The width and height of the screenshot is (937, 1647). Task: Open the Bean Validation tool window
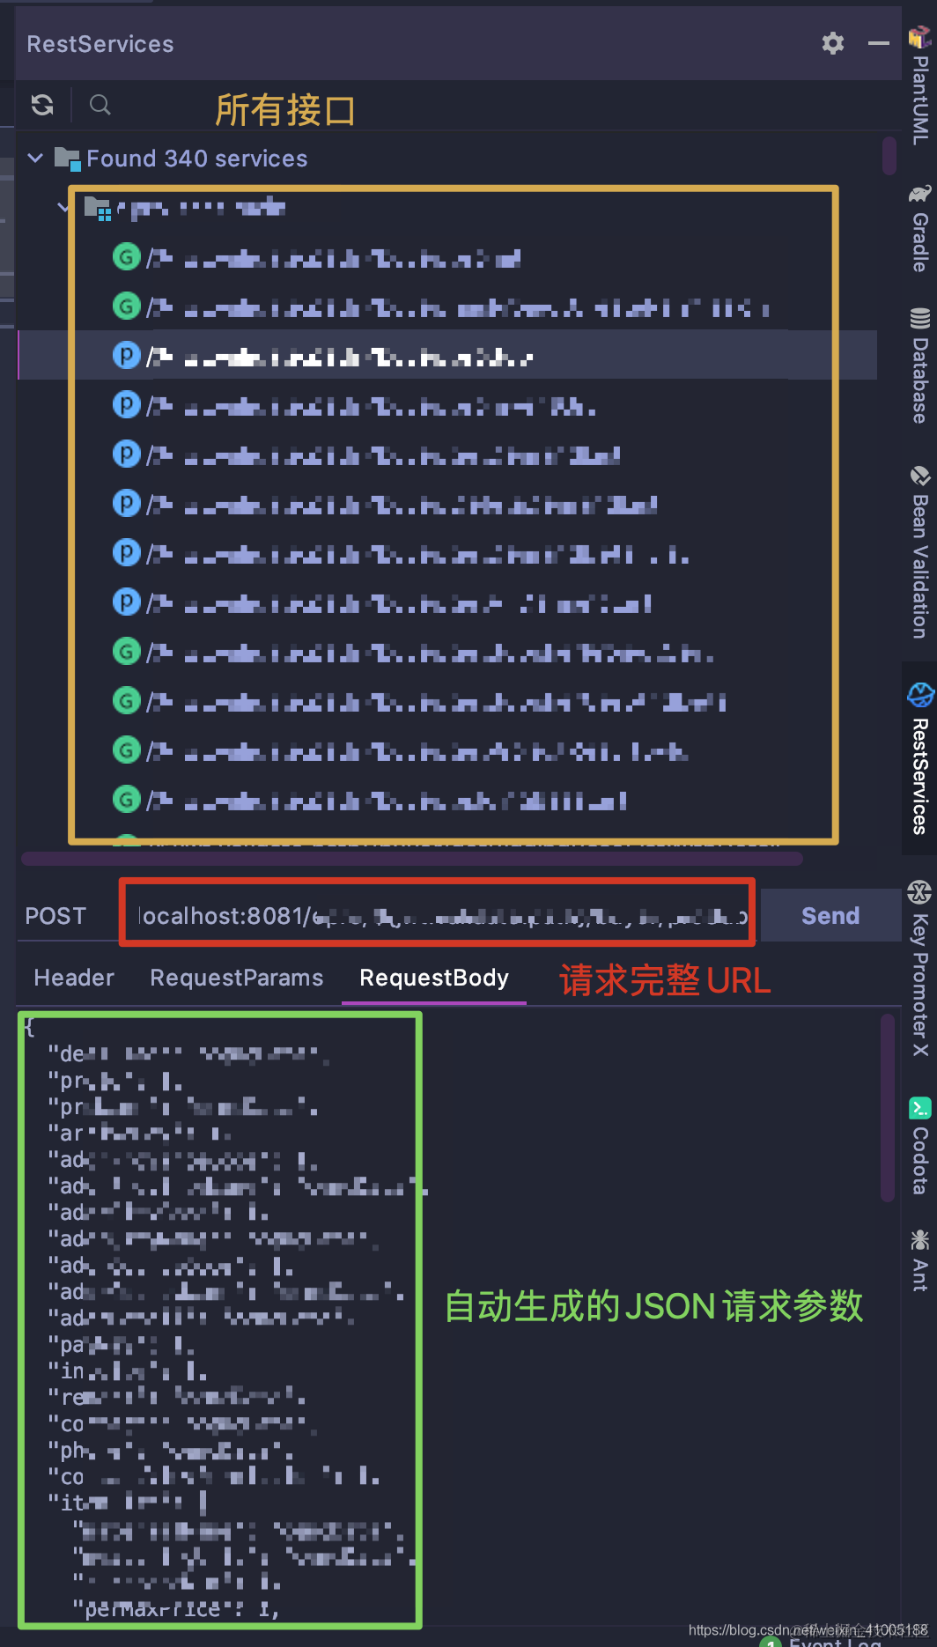click(x=920, y=552)
